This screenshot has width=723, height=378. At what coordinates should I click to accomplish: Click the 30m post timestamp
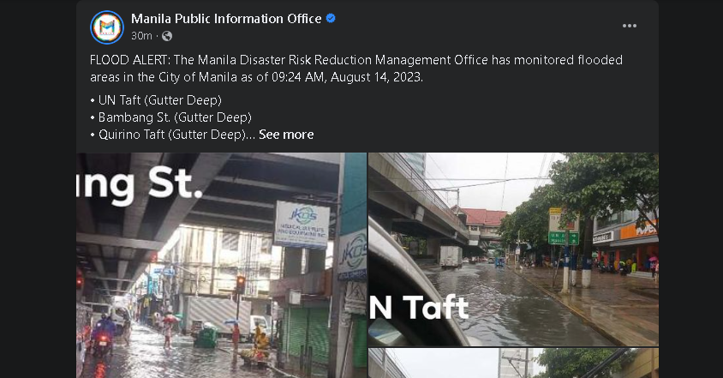tap(141, 36)
